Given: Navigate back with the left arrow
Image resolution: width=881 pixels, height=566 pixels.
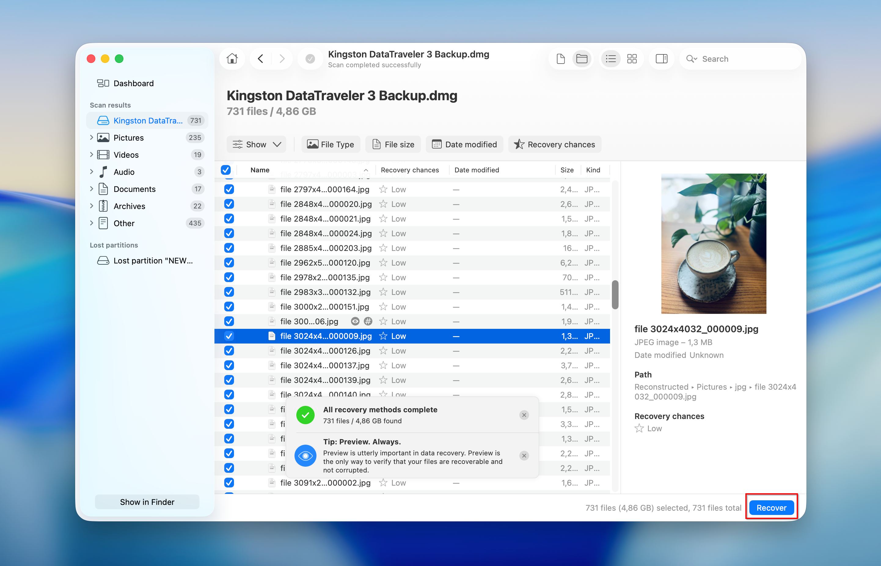Looking at the screenshot, I should tap(261, 59).
